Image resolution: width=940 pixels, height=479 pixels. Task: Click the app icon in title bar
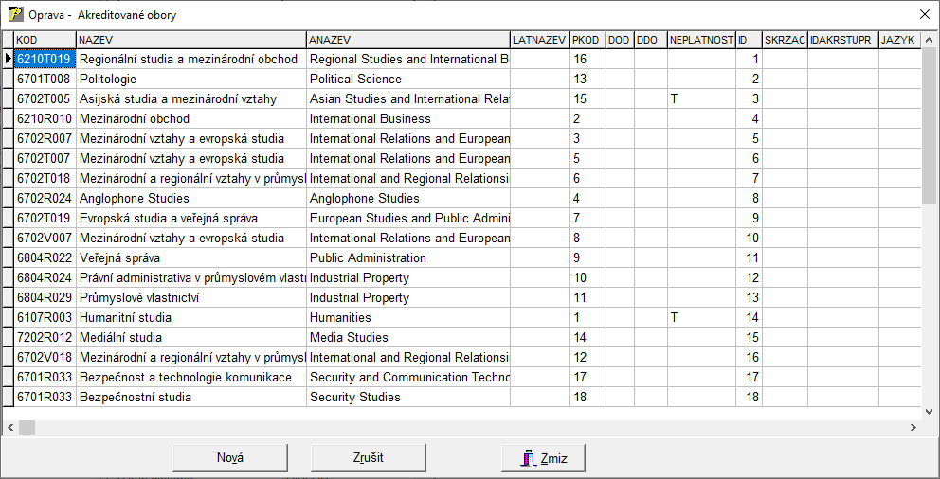pyautogui.click(x=16, y=15)
